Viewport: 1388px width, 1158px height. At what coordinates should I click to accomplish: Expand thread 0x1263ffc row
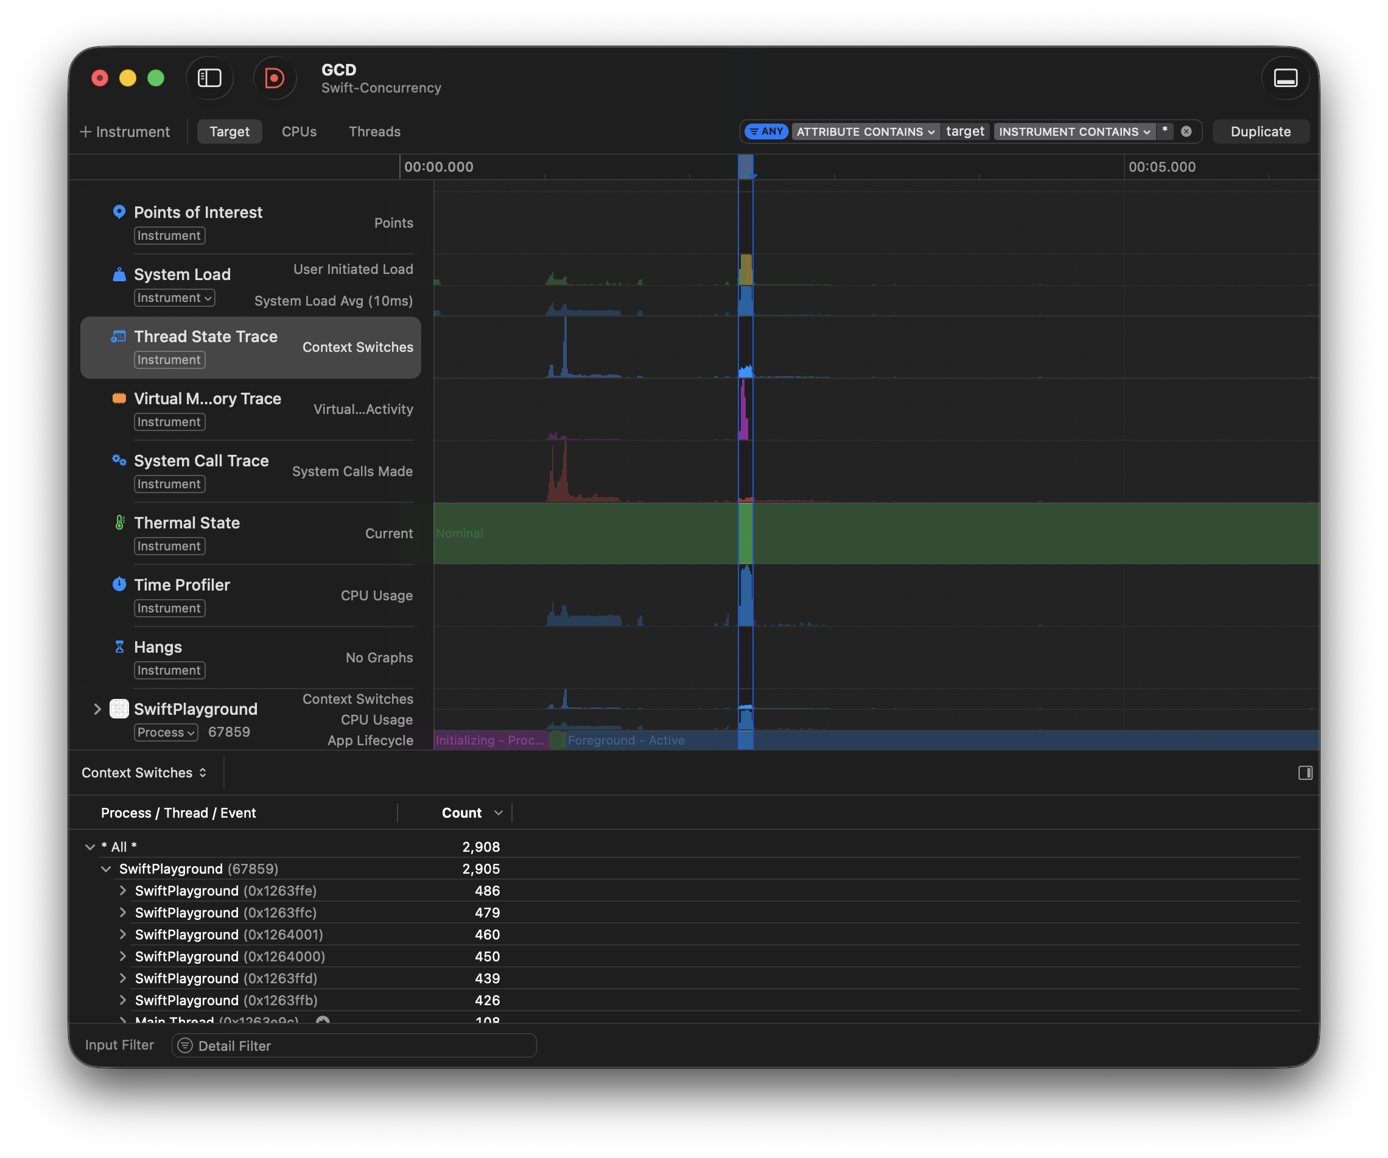pos(122,912)
